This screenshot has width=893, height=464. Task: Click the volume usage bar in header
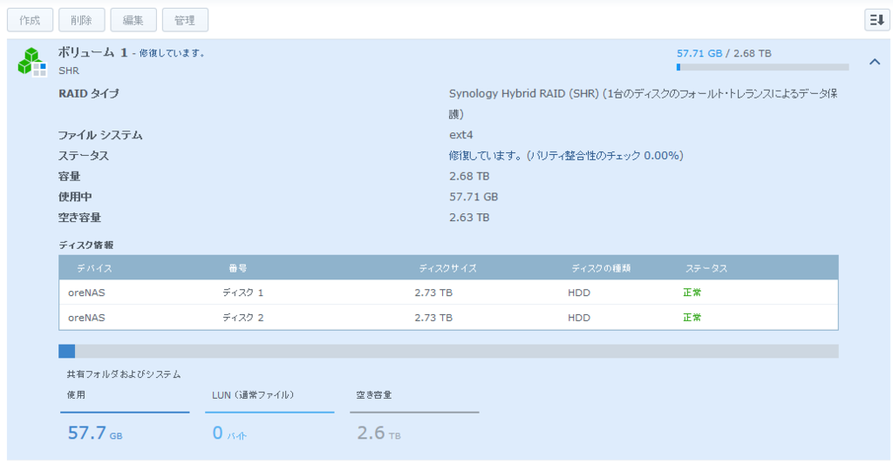click(762, 67)
